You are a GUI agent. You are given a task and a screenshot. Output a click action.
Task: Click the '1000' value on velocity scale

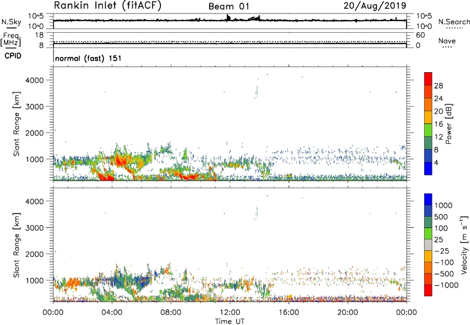[444, 205]
